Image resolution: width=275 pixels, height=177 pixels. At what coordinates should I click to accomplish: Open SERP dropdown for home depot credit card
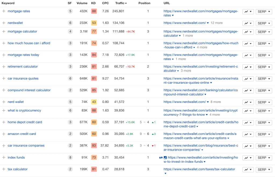coord(264,123)
